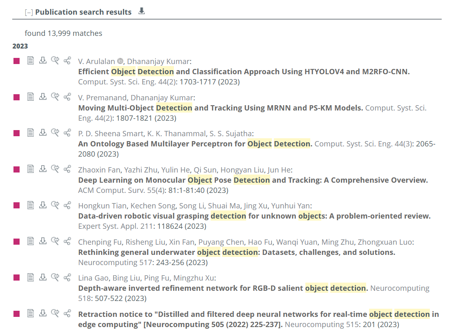Open author page of Hongyan Liu
The image size is (467, 334).
pyautogui.click(x=242, y=170)
